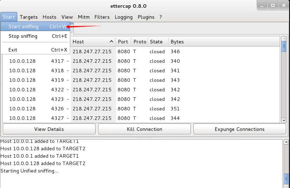Viewport: 290px width, 188px height.
Task: Click the connection list scrollbar thumb
Action: pos(284,46)
